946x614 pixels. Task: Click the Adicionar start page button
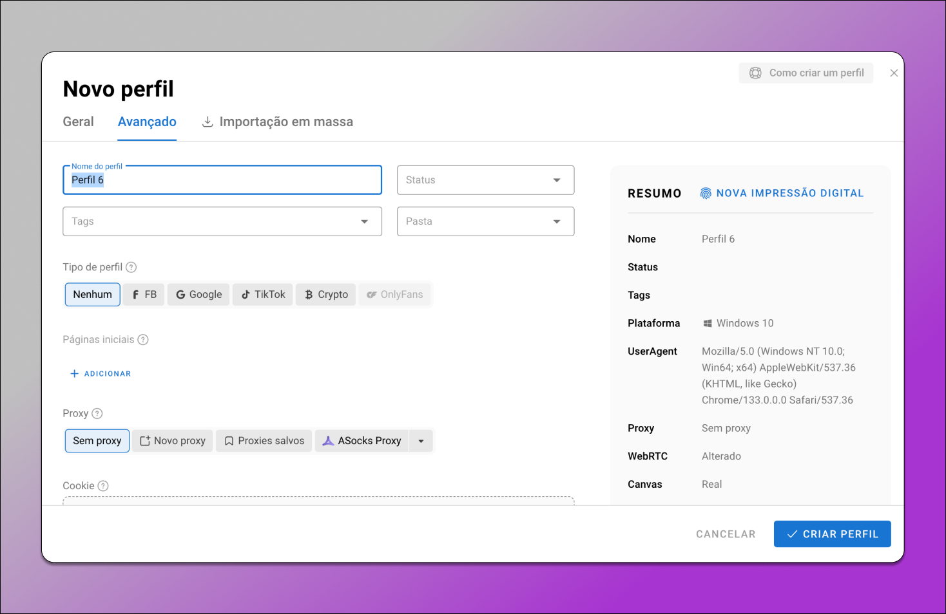point(101,374)
